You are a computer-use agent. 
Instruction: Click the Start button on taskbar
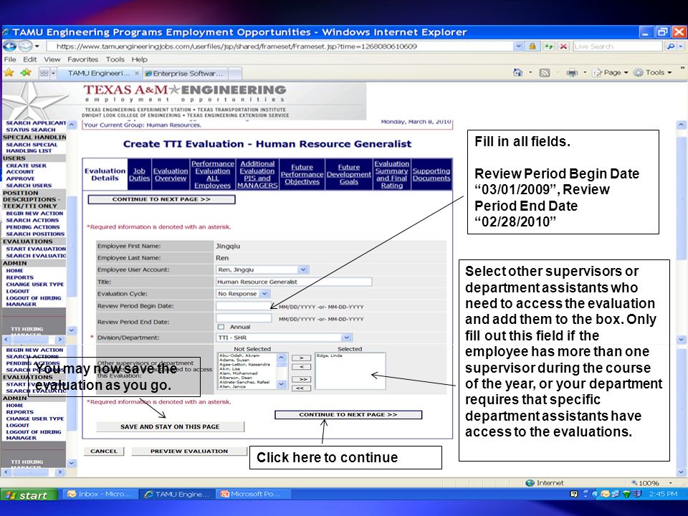(x=29, y=494)
